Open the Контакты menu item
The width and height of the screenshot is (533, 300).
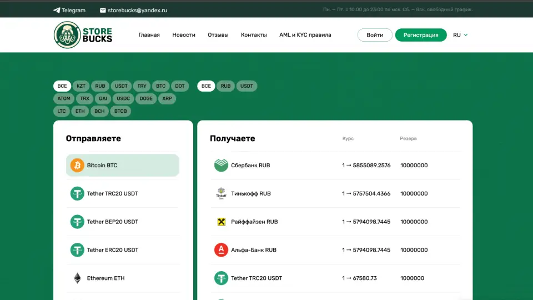point(254,34)
